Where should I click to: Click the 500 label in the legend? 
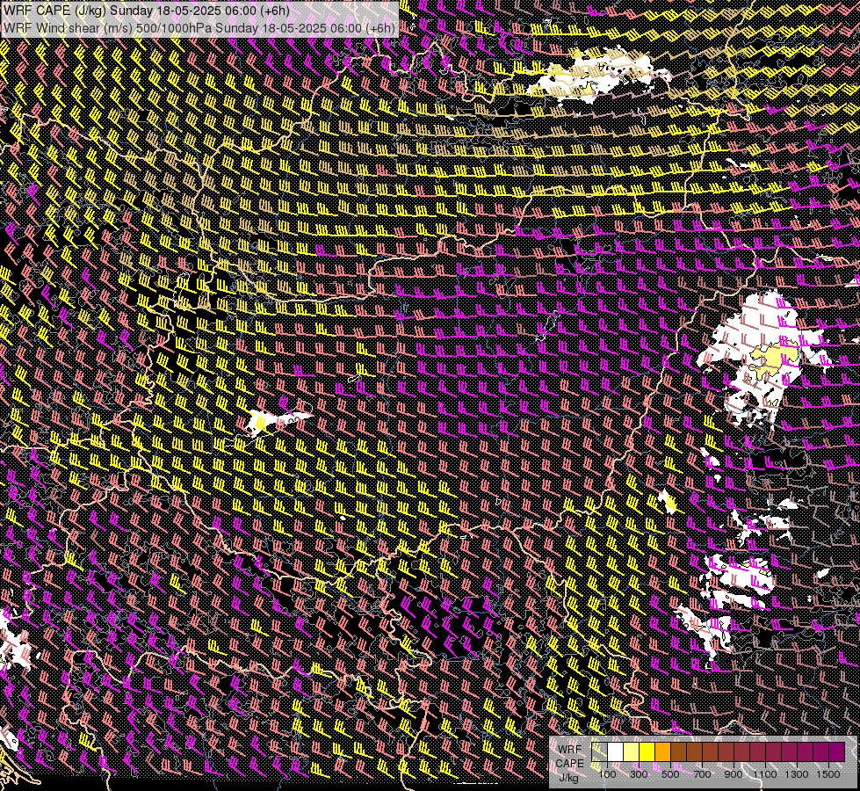point(670,774)
